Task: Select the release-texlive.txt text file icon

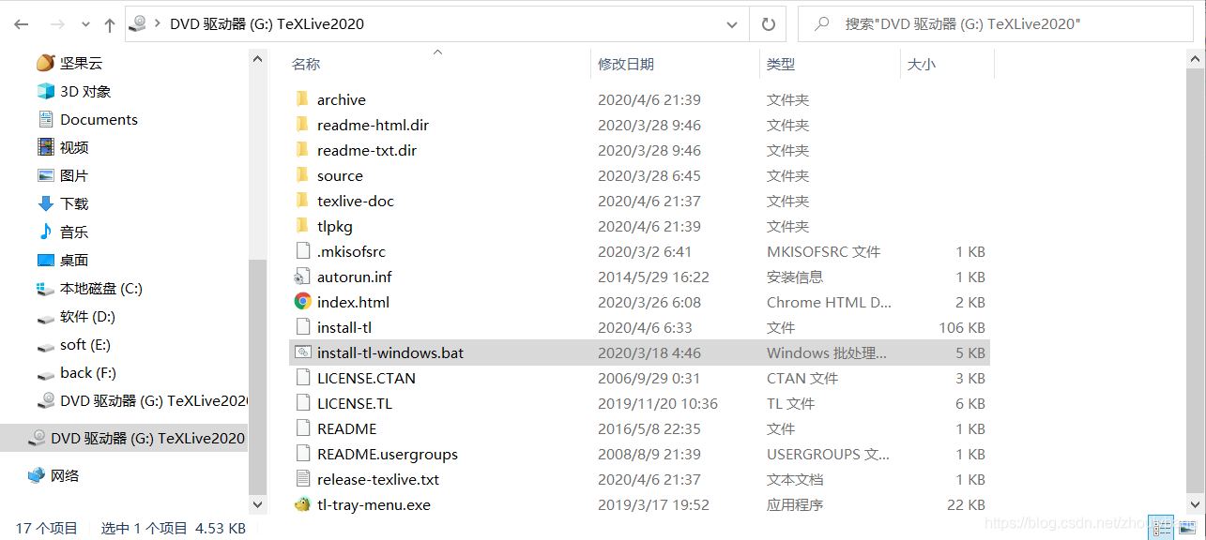Action: [x=302, y=479]
